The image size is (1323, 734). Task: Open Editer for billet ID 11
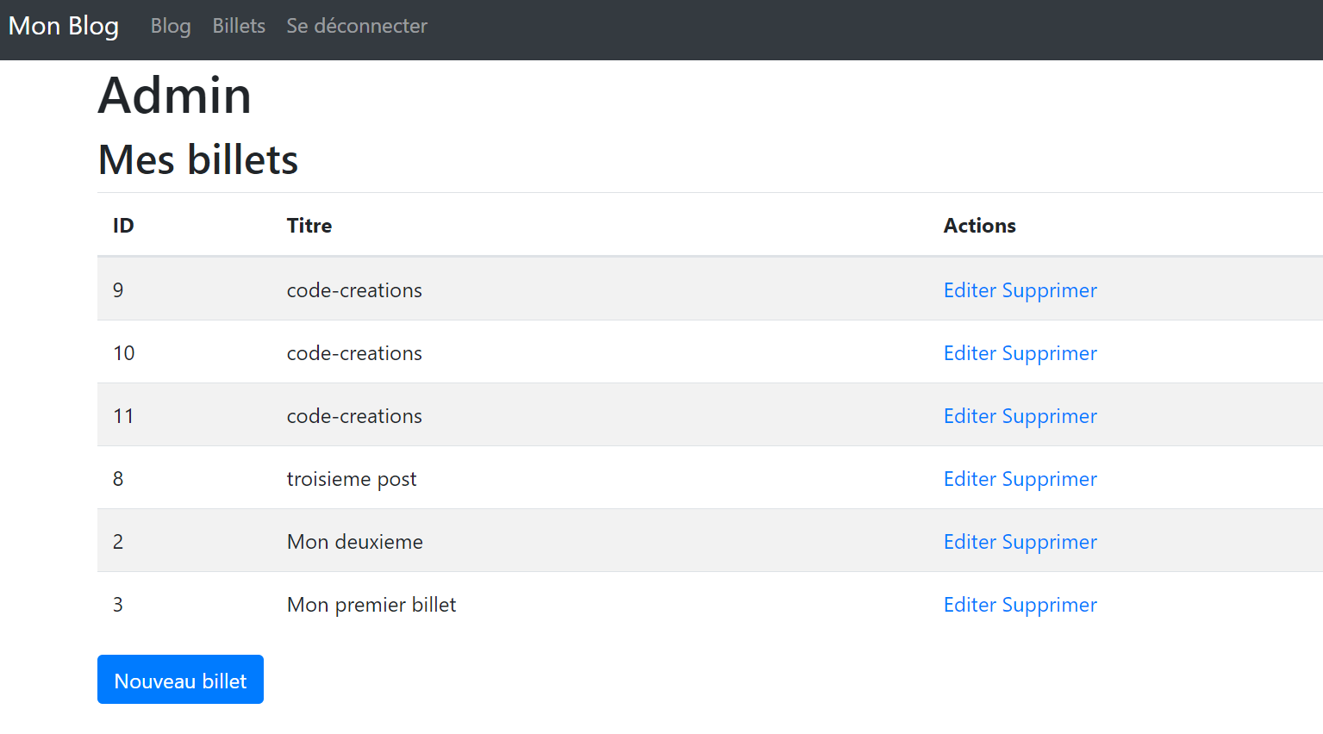coord(970,416)
